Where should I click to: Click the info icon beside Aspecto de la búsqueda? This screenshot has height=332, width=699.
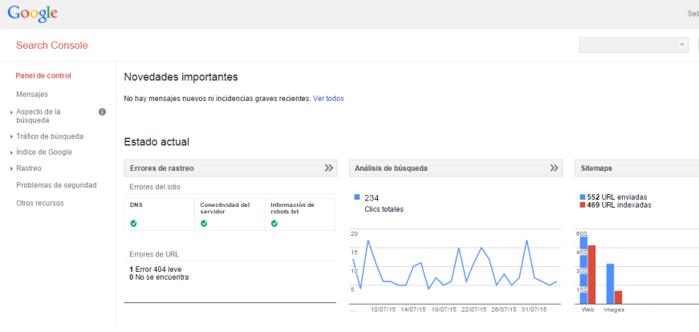click(102, 111)
